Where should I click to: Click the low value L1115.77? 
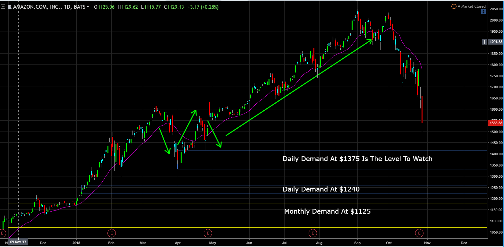coord(151,7)
